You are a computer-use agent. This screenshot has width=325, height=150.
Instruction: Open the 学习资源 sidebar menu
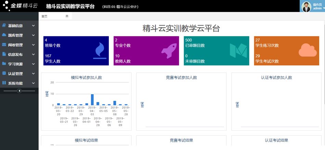point(19,64)
